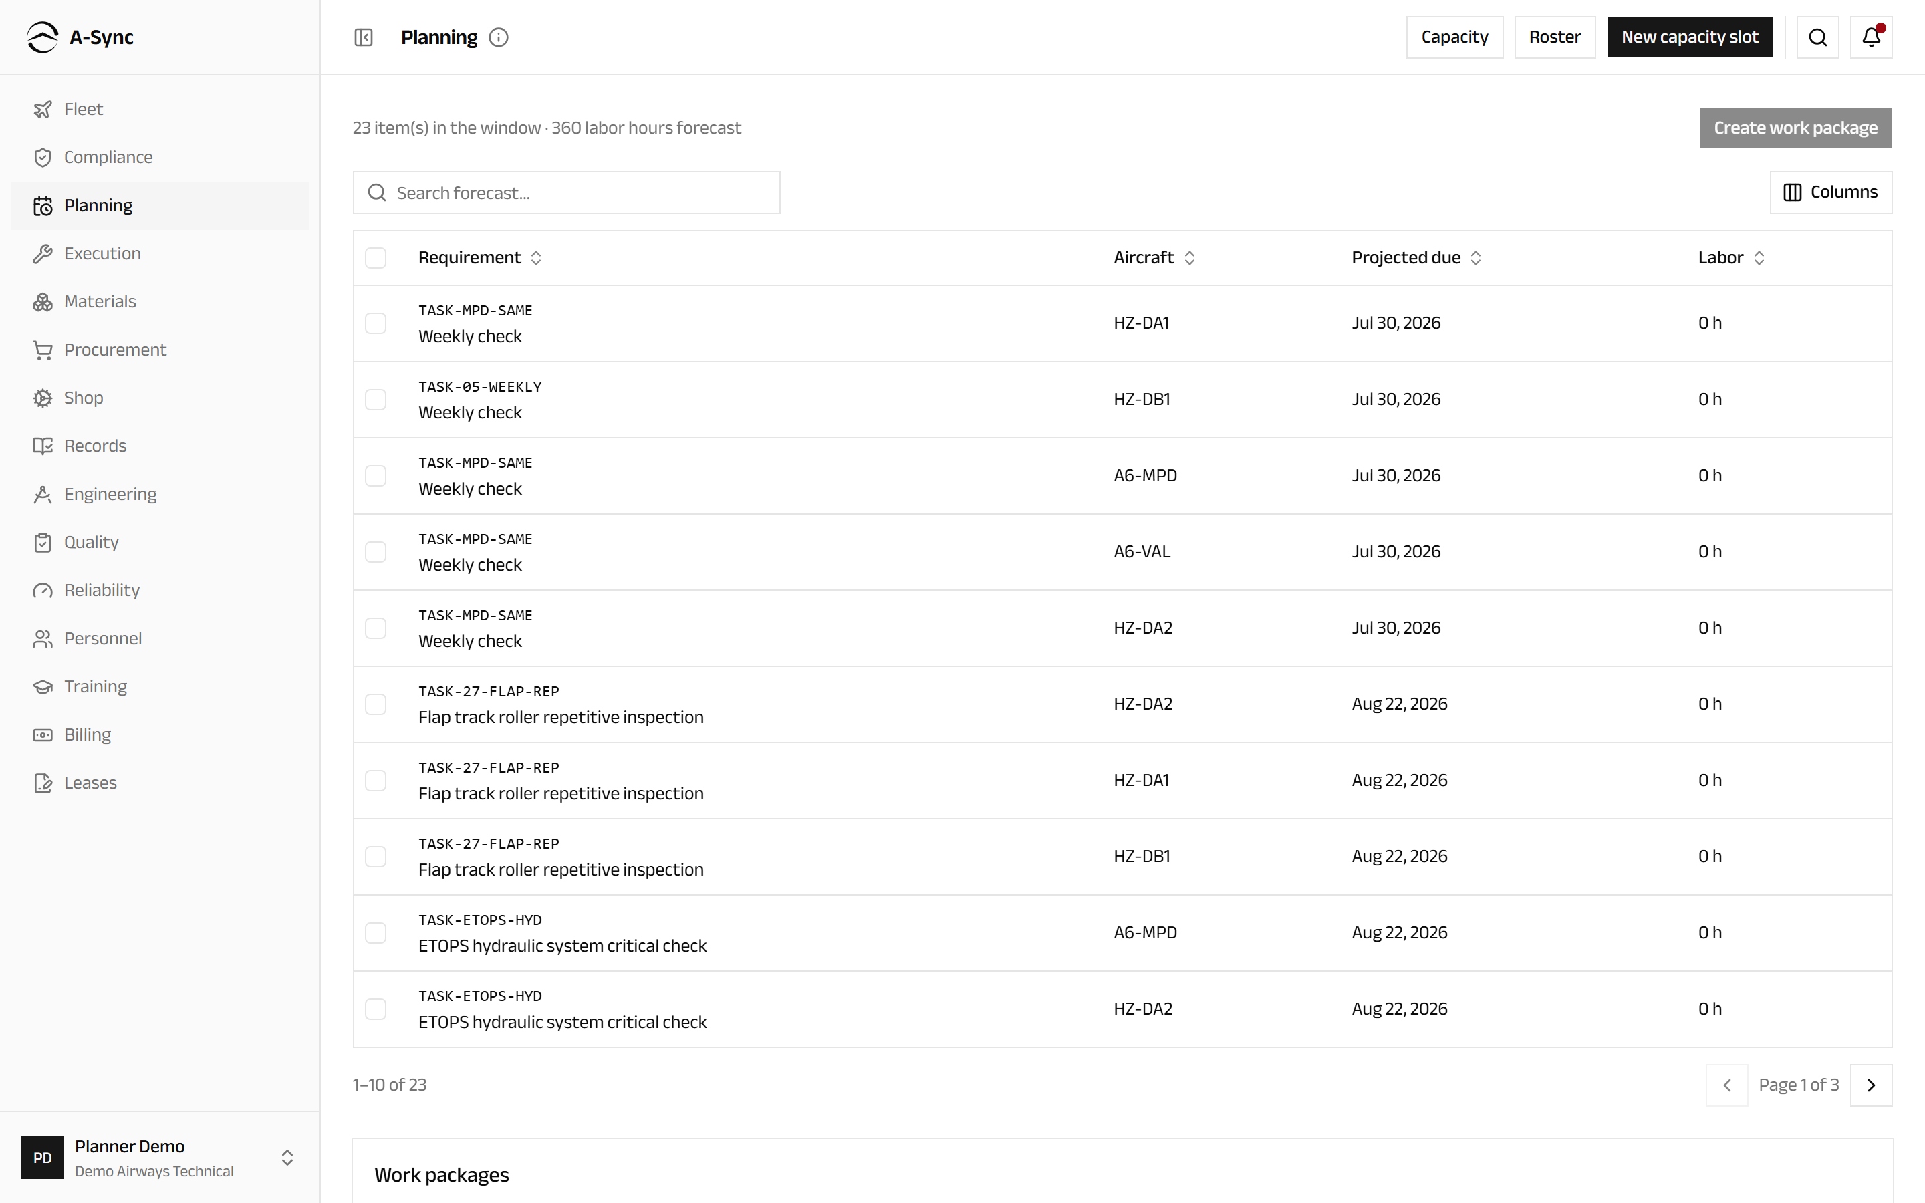Expand the Planner Demo account switcher
The image size is (1925, 1203).
[x=160, y=1158]
